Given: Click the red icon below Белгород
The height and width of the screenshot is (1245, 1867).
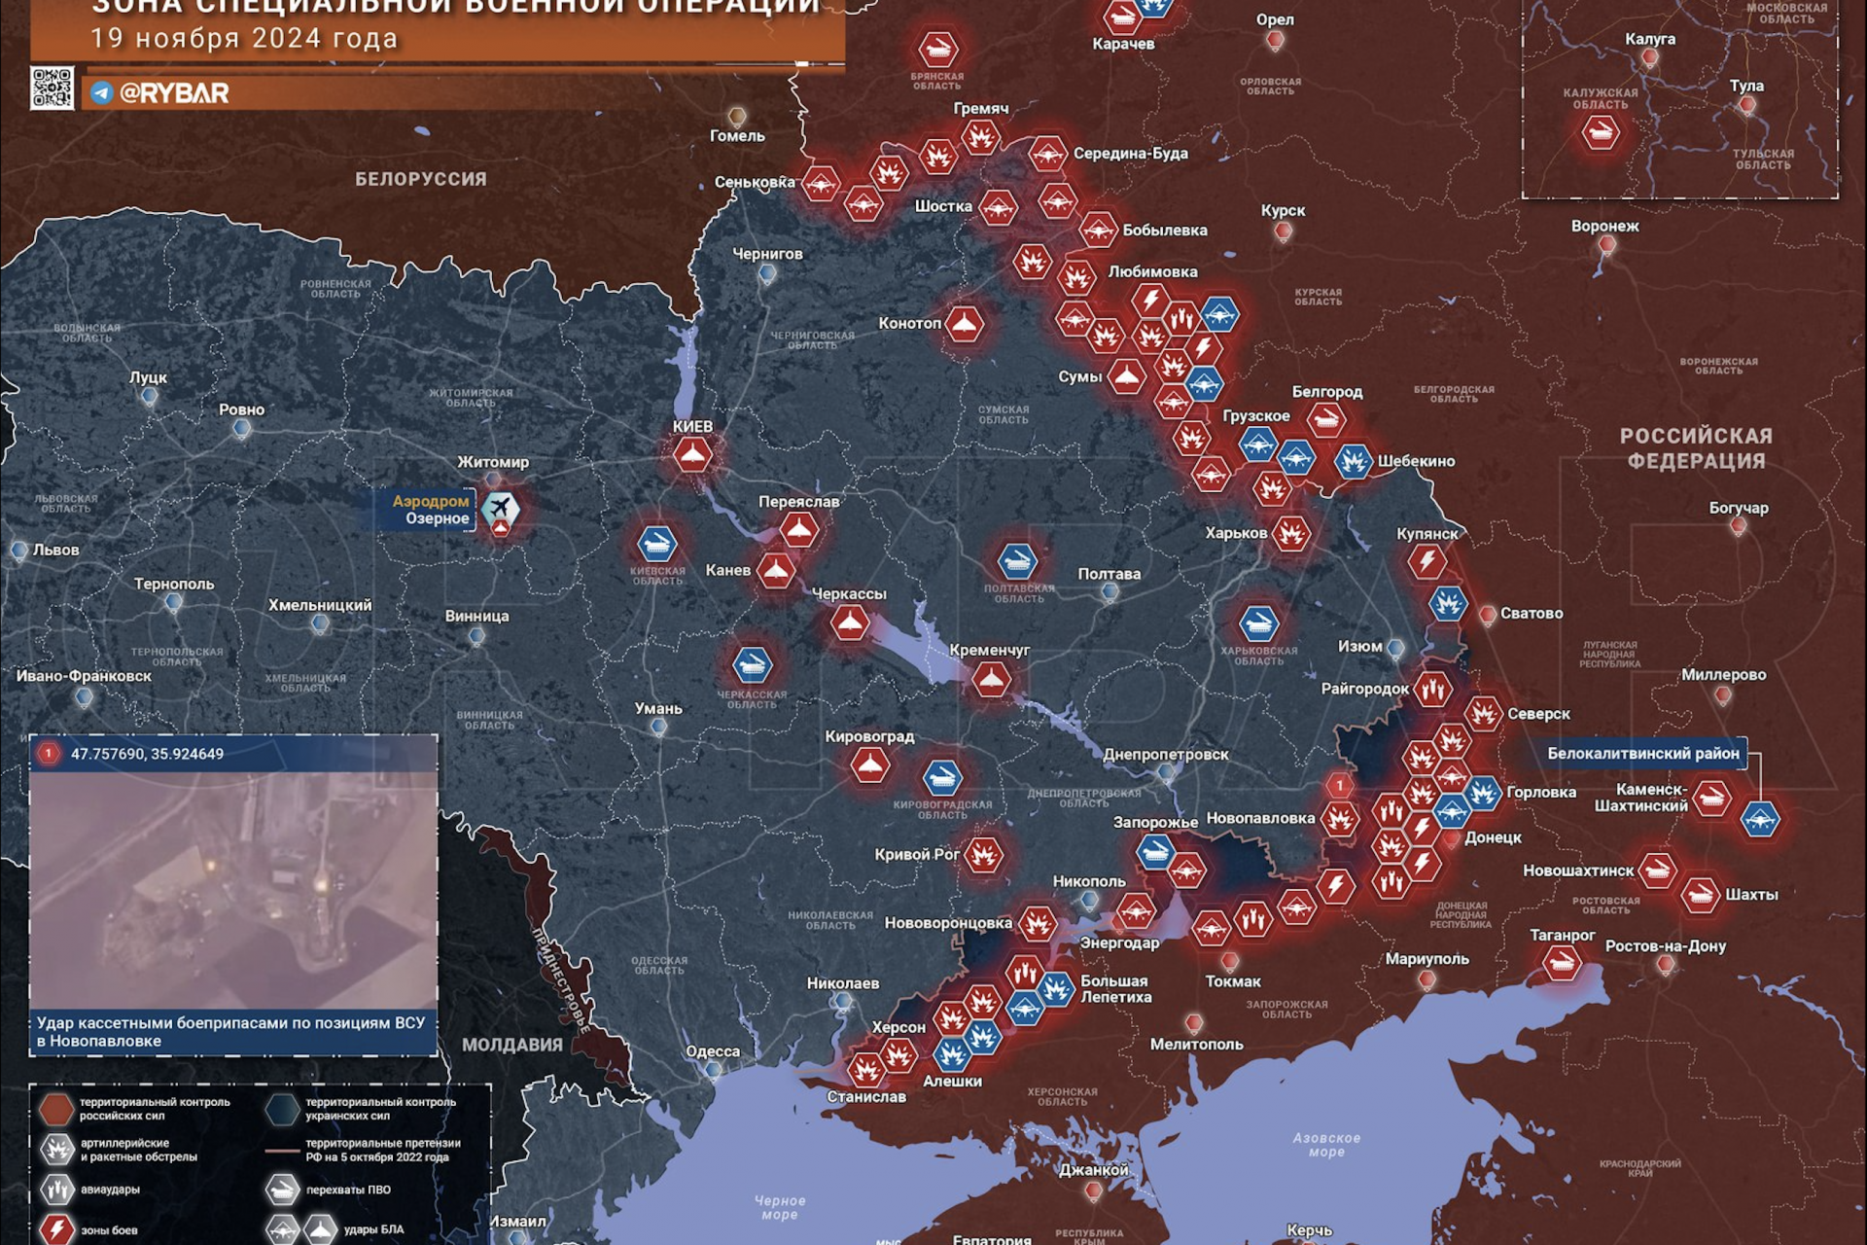Looking at the screenshot, I should [1325, 421].
